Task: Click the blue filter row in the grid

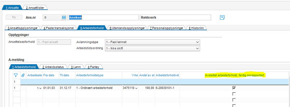Action: pyautogui.click(x=154, y=82)
